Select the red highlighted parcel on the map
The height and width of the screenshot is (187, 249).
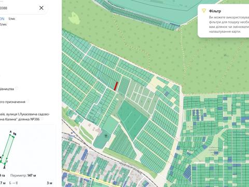[116, 86]
